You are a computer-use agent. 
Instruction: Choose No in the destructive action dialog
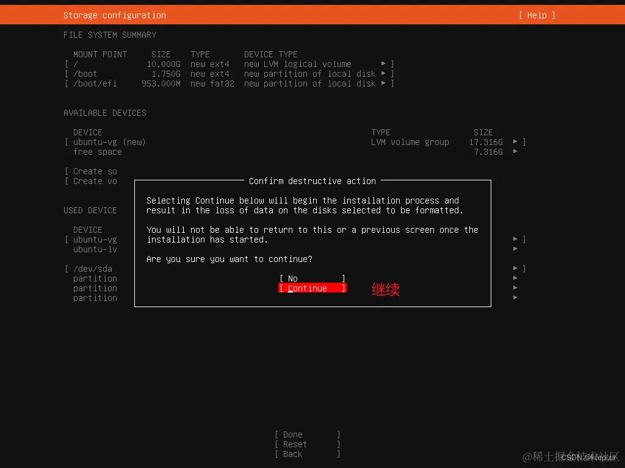312,278
